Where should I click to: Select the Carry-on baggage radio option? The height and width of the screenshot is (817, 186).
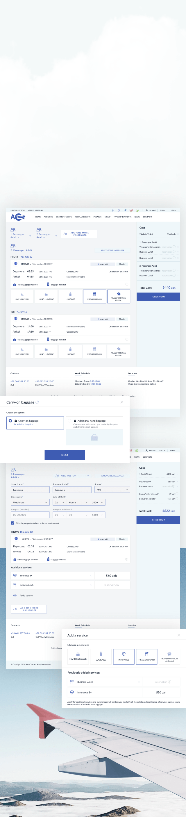[10, 420]
